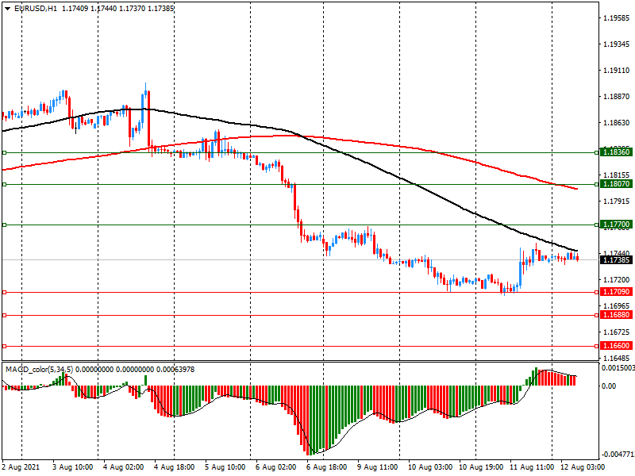Click the 1.18870 price scale value
Viewport: 635px width, 476px height.
click(x=617, y=96)
